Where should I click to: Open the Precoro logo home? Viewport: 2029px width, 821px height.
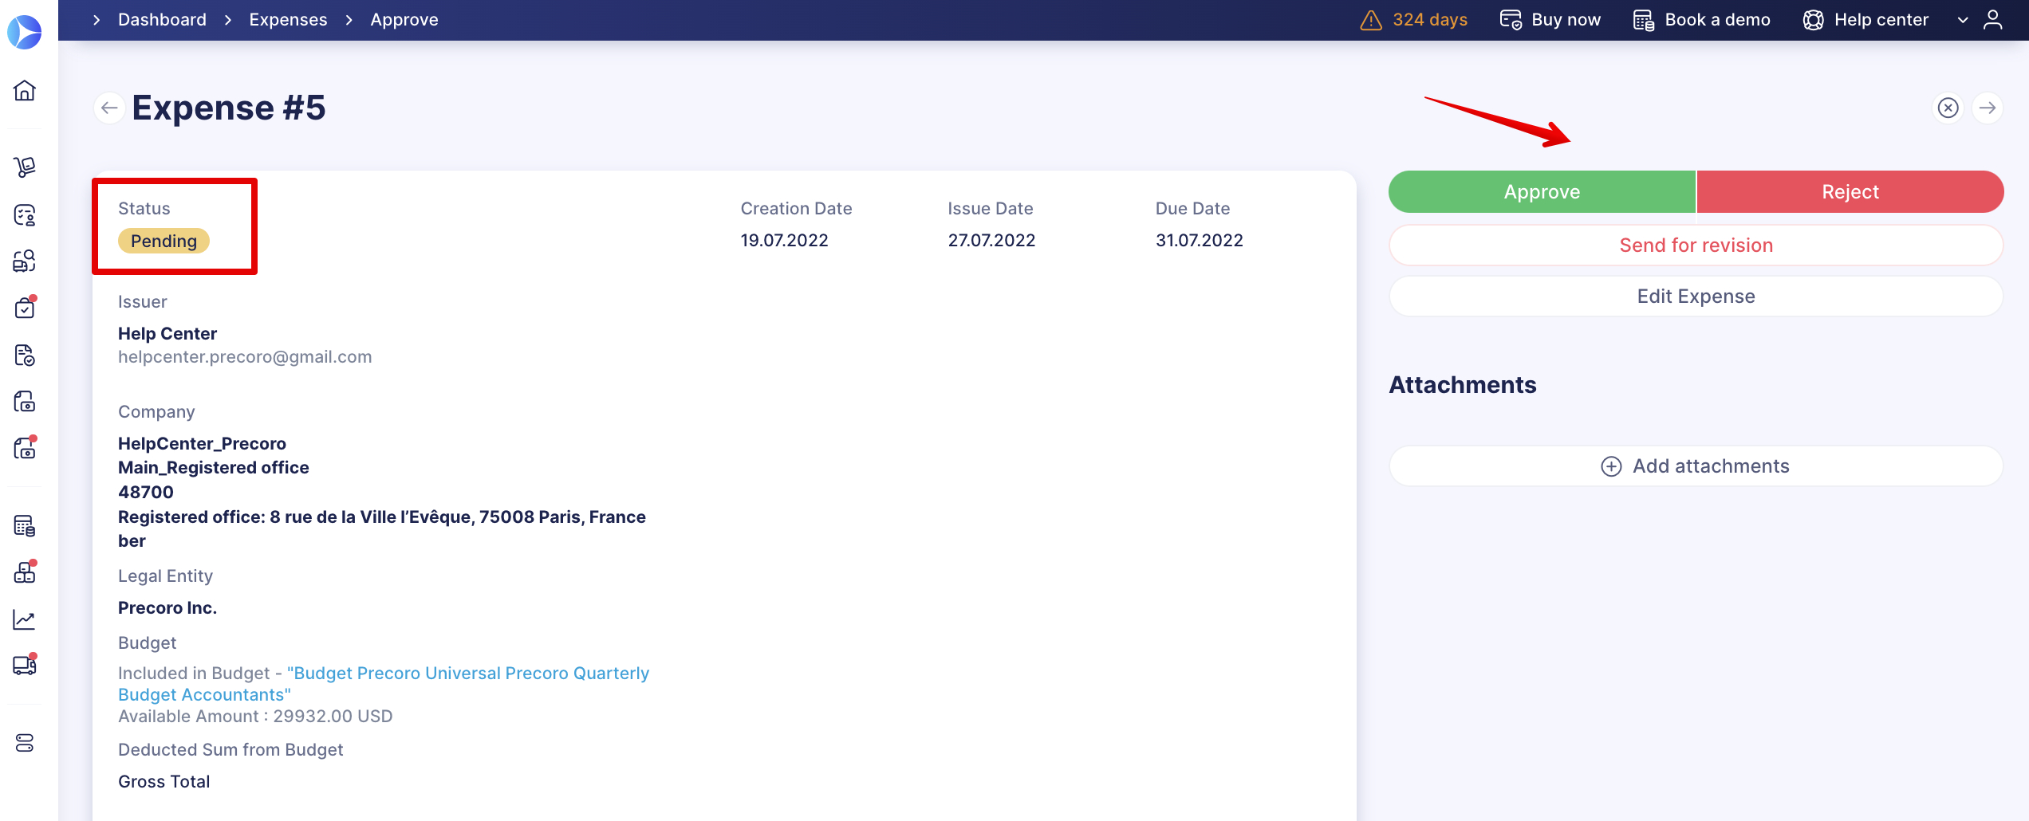(x=24, y=32)
